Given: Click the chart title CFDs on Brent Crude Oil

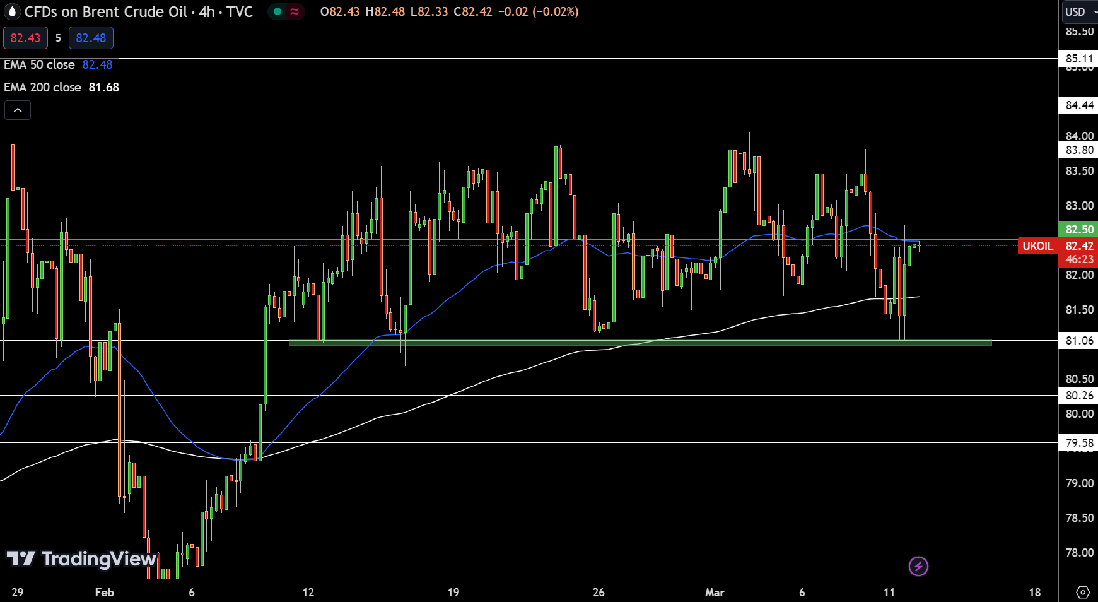Looking at the screenshot, I should pos(105,11).
